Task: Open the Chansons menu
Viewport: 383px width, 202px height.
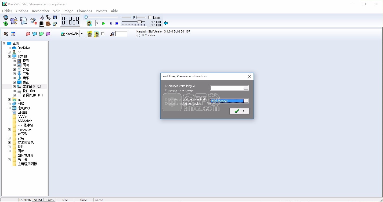Action: (x=85, y=11)
